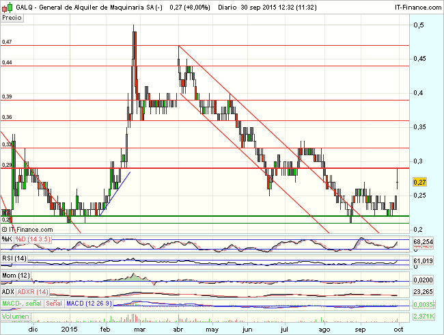Click the yellow 0,27 current price tag

coord(419,183)
